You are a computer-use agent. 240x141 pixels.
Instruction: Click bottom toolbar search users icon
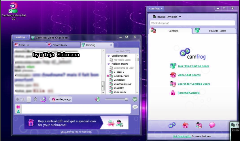[199, 125]
